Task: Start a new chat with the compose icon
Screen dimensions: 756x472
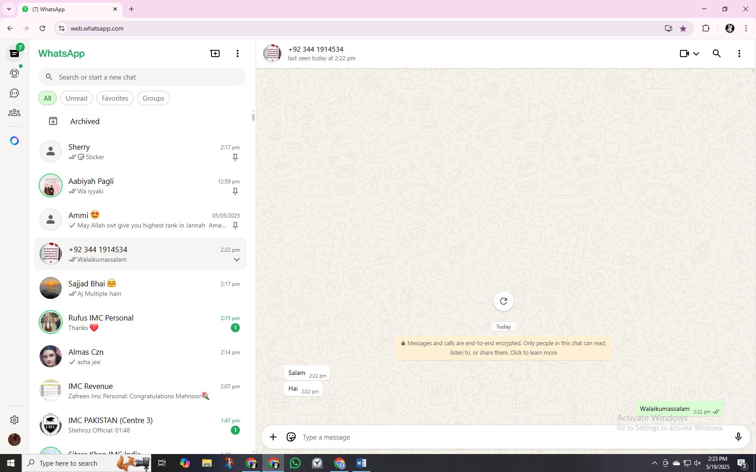Action: [x=215, y=53]
